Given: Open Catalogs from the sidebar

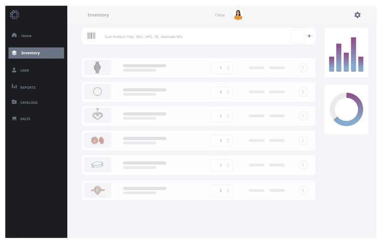Looking at the screenshot, I should click(28, 102).
